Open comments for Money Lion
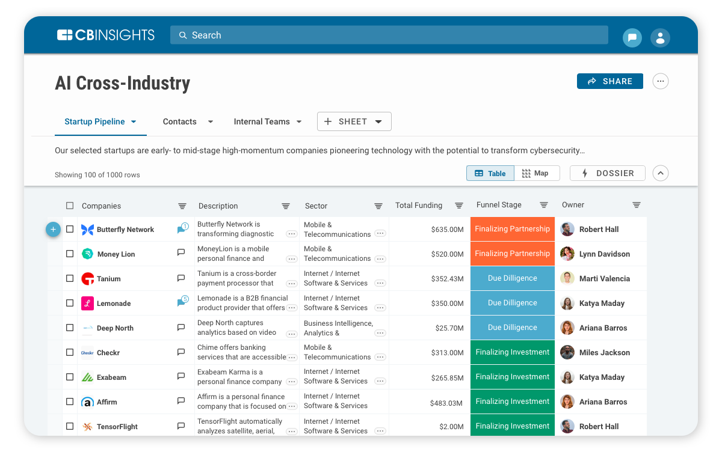This screenshot has width=722, height=452. (x=181, y=254)
